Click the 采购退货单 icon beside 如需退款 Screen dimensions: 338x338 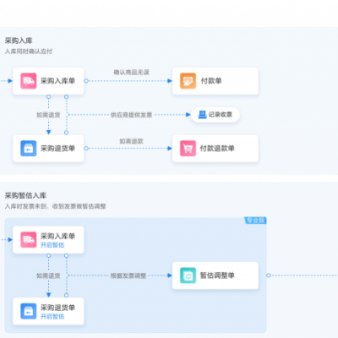29,149
